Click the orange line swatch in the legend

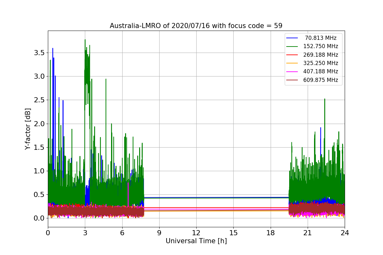click(292, 63)
